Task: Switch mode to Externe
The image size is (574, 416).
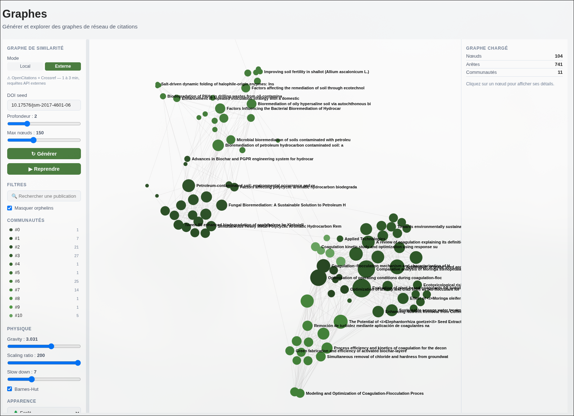Action: (x=63, y=66)
